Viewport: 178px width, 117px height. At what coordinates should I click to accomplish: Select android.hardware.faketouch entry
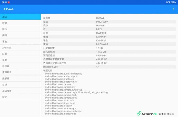[59, 100]
